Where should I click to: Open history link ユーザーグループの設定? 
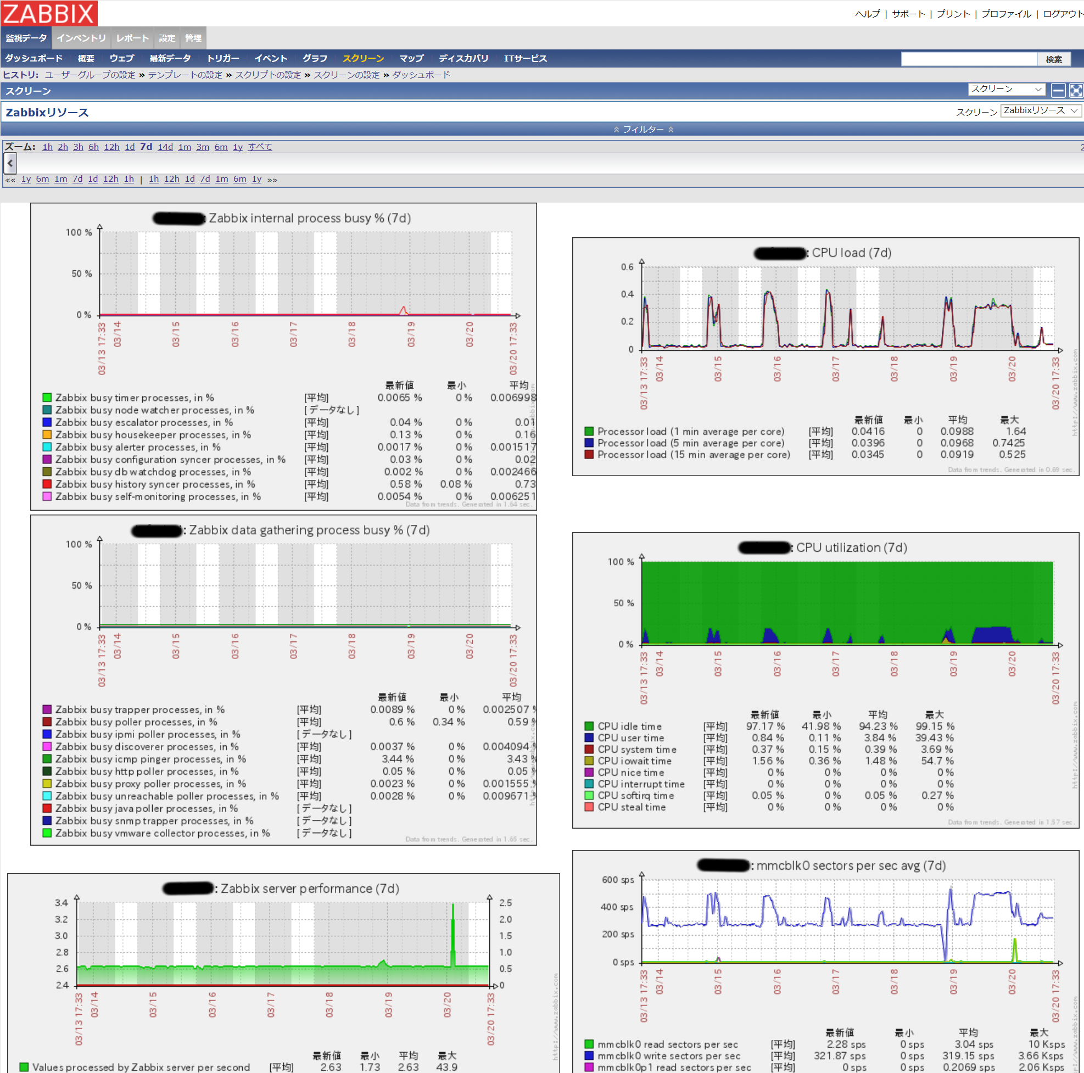pos(90,75)
